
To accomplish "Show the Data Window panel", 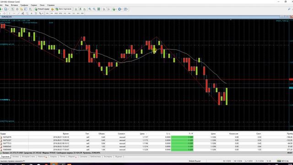I will click(17, 9).
